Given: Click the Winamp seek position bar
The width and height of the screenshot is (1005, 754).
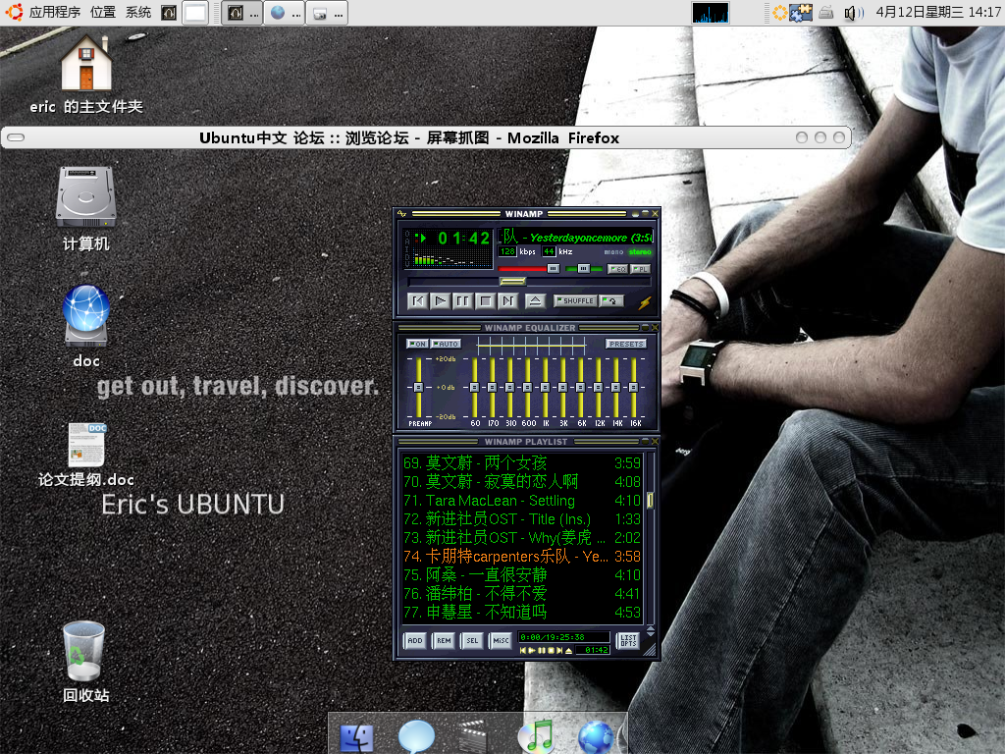Looking at the screenshot, I should coord(529,282).
